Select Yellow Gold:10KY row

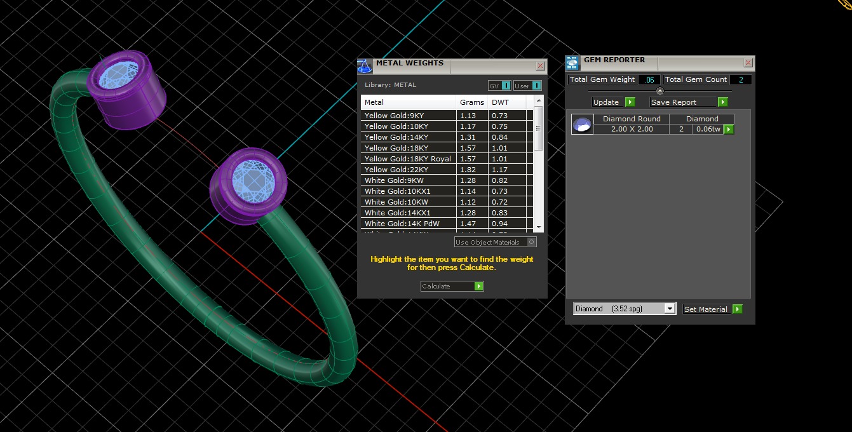click(x=447, y=126)
